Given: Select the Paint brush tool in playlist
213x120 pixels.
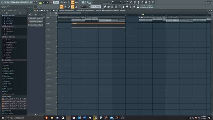Looking at the screenshot, I should [37, 10].
